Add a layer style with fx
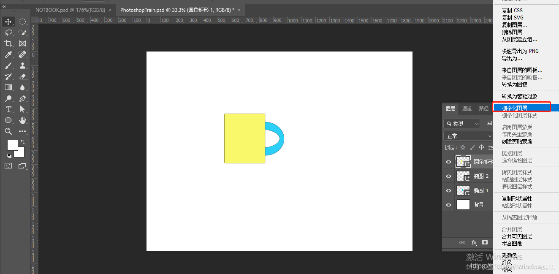 click(x=474, y=243)
